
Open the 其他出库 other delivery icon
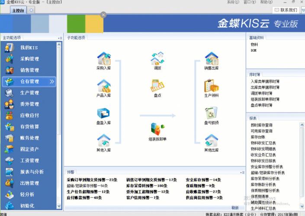pos(212,140)
